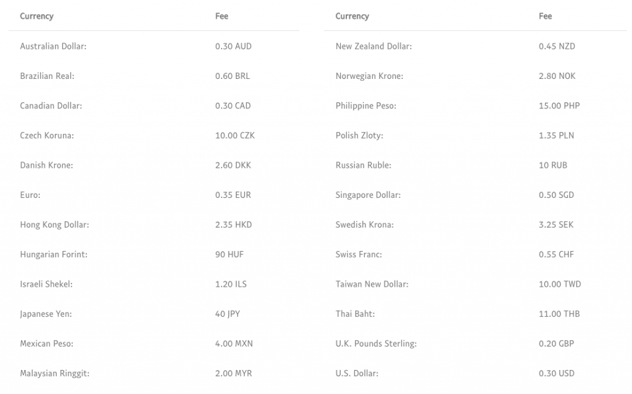Click the 10 RUB fee amount
The height and width of the screenshot is (394, 632).
coord(553,165)
